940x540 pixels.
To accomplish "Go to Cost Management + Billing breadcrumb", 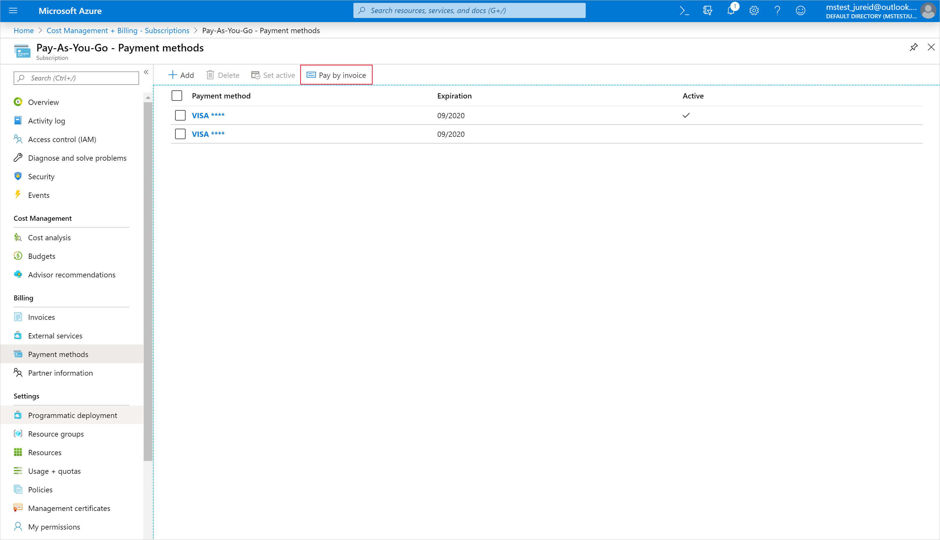I will (x=118, y=31).
